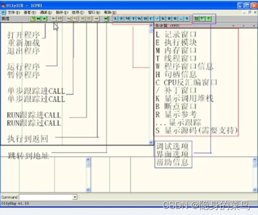Viewport: 258px width, 215px height.
Task: Click stack pane scroll-up arrow
Action: (254, 159)
